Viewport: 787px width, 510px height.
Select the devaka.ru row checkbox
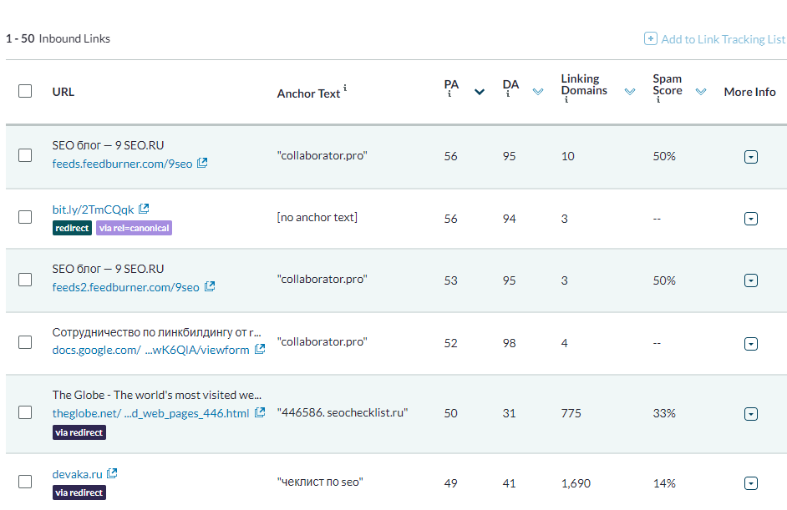click(x=25, y=482)
